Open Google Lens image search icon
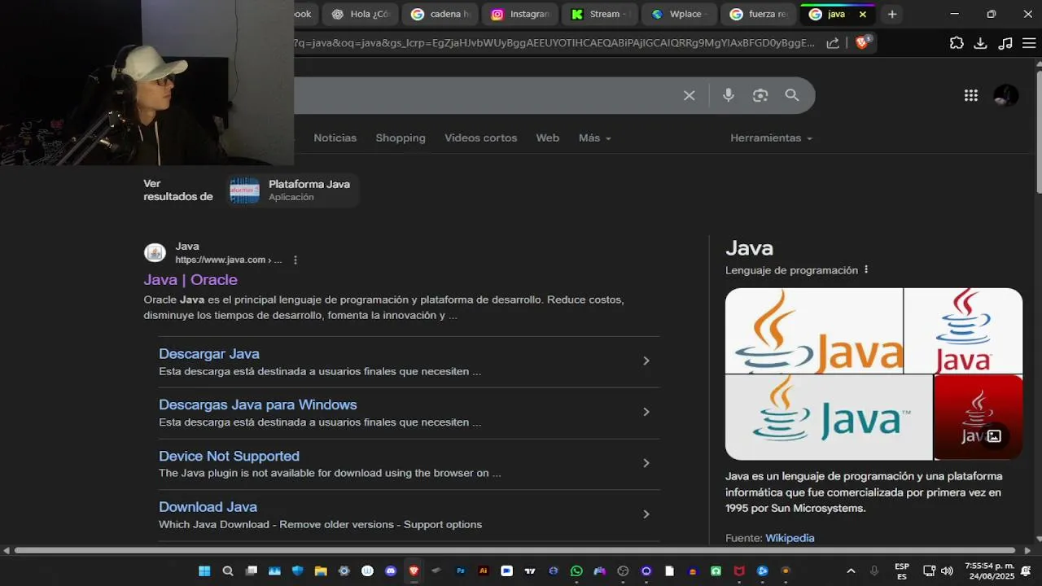1042x586 pixels. [760, 96]
